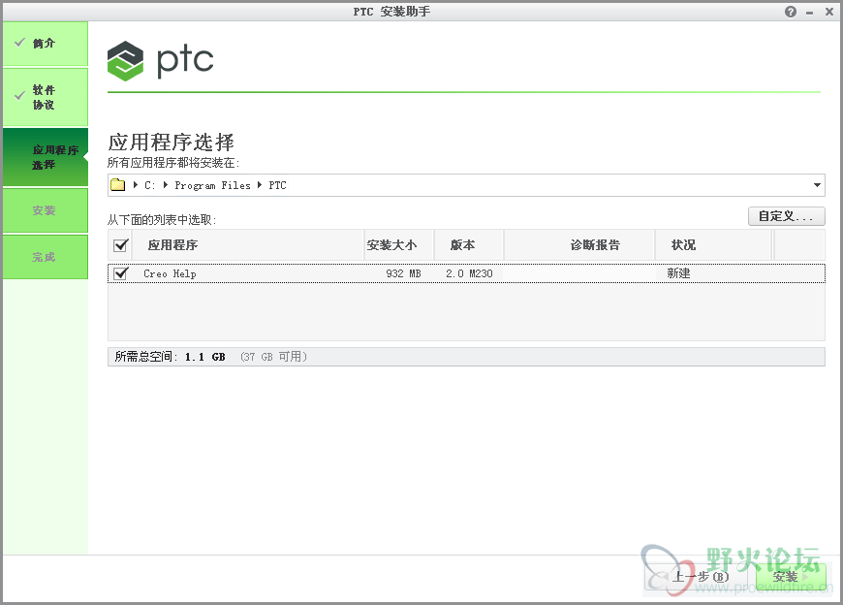The width and height of the screenshot is (843, 605).
Task: Select the 安装 step in sidebar
Action: pyautogui.click(x=46, y=210)
